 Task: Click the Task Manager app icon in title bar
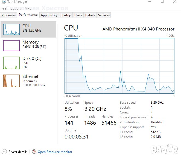(x=4, y=2)
